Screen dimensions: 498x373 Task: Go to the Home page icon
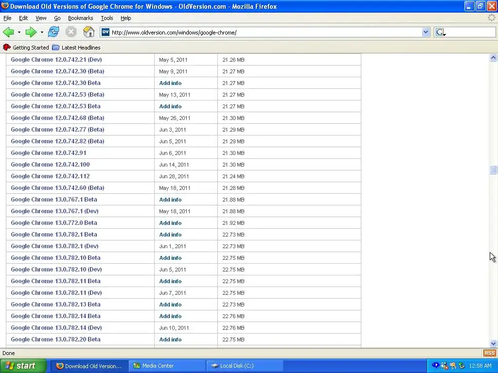pyautogui.click(x=89, y=32)
